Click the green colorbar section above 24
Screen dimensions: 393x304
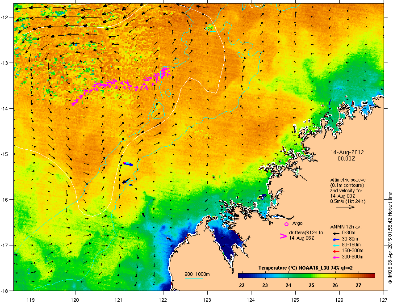point(288,276)
